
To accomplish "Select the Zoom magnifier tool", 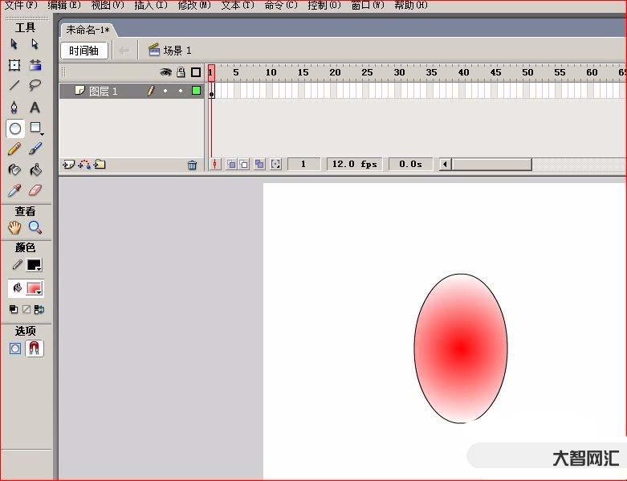I will click(x=35, y=227).
